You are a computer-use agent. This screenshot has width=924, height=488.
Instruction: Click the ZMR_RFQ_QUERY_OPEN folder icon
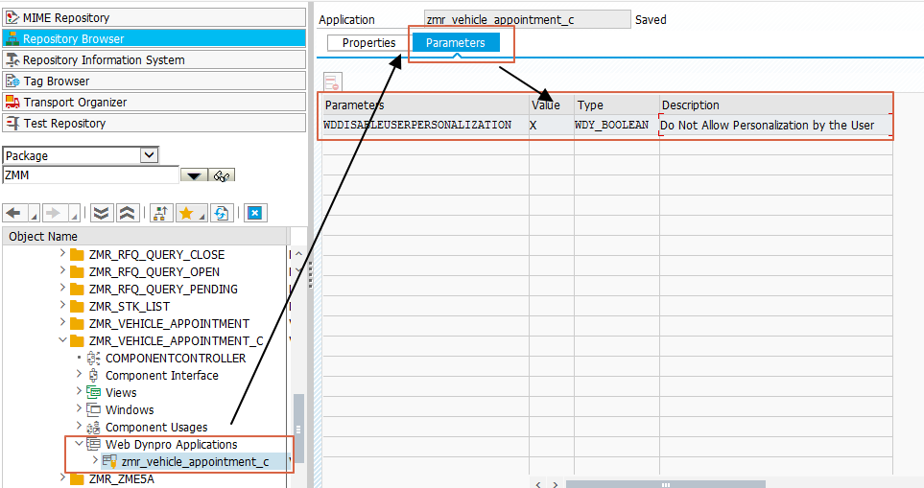click(x=77, y=272)
